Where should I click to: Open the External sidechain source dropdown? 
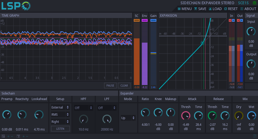pos(60,107)
